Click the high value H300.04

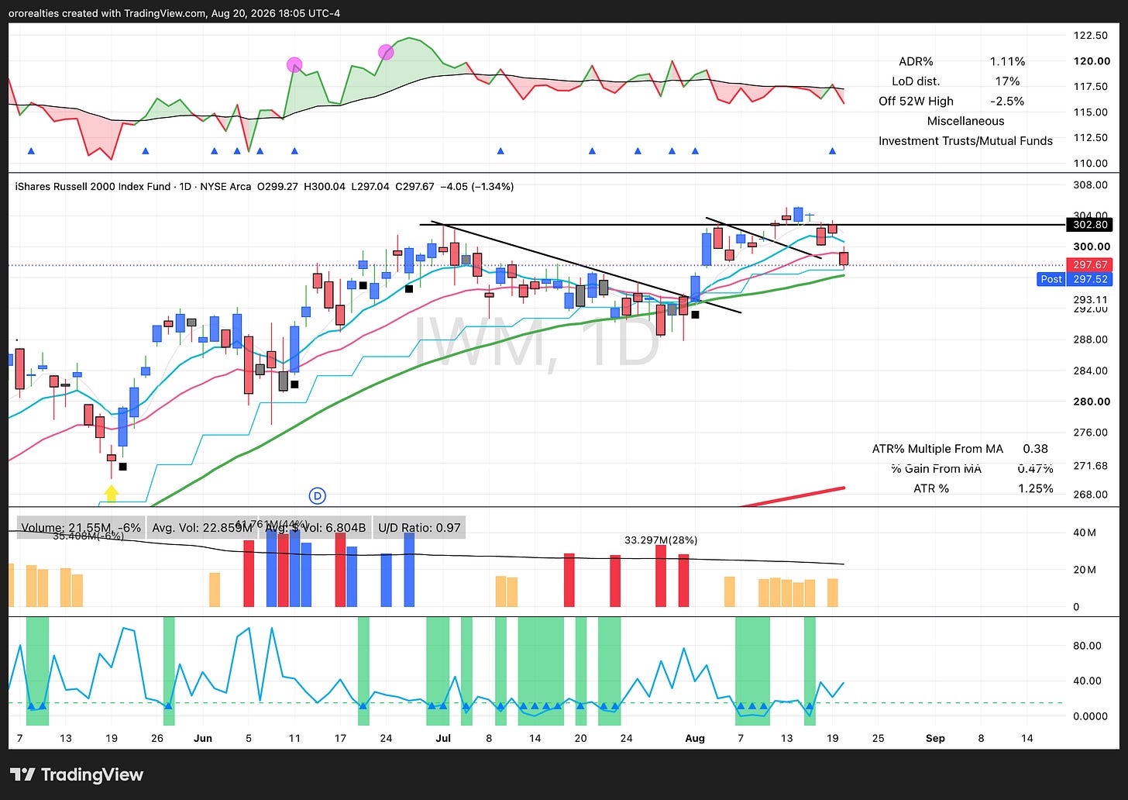(325, 186)
